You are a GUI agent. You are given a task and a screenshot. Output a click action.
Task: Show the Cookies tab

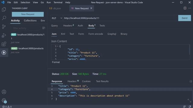[x=86, y=81]
